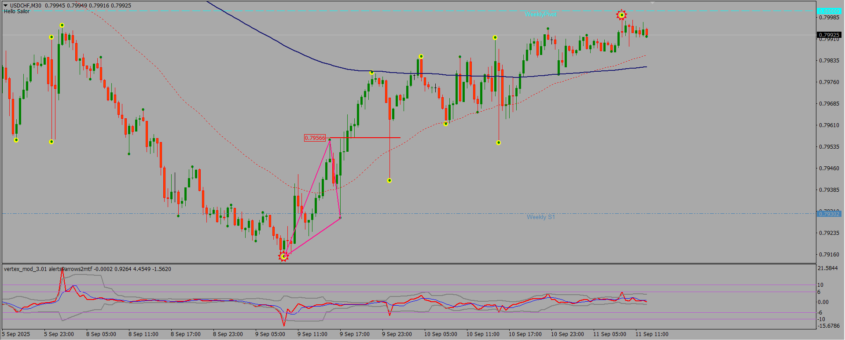Screen dimensions: 845x340
Task: Select the WeeklyPivot label
Action: [x=540, y=15]
